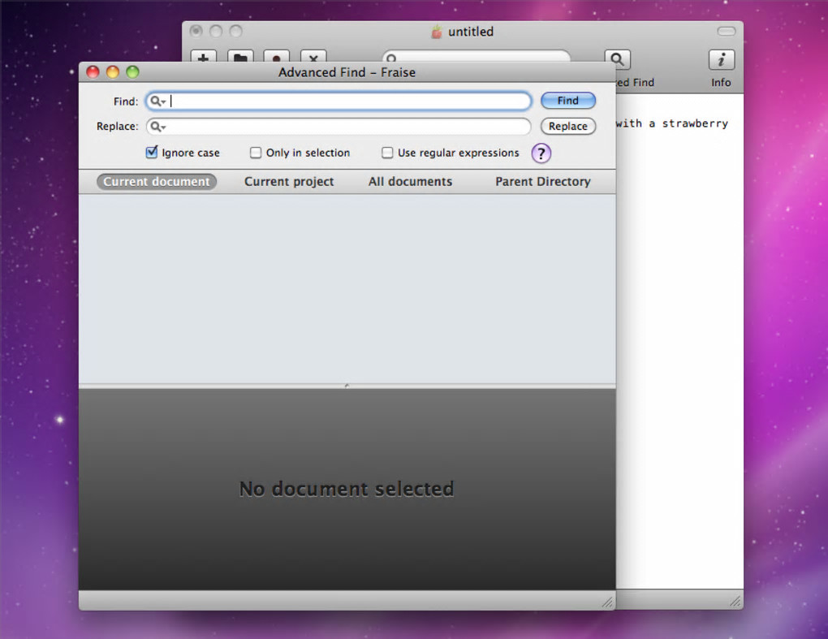The height and width of the screenshot is (639, 828).
Task: Switch to Parent Directory scope
Action: tap(543, 182)
